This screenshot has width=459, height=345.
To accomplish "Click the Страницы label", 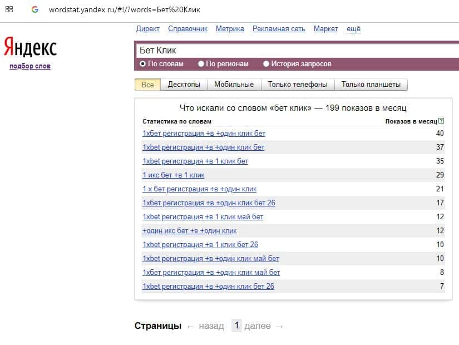I will 158,326.
